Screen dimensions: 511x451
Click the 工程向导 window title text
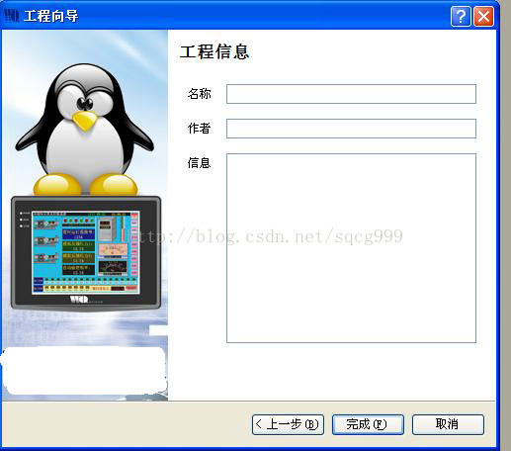point(51,16)
